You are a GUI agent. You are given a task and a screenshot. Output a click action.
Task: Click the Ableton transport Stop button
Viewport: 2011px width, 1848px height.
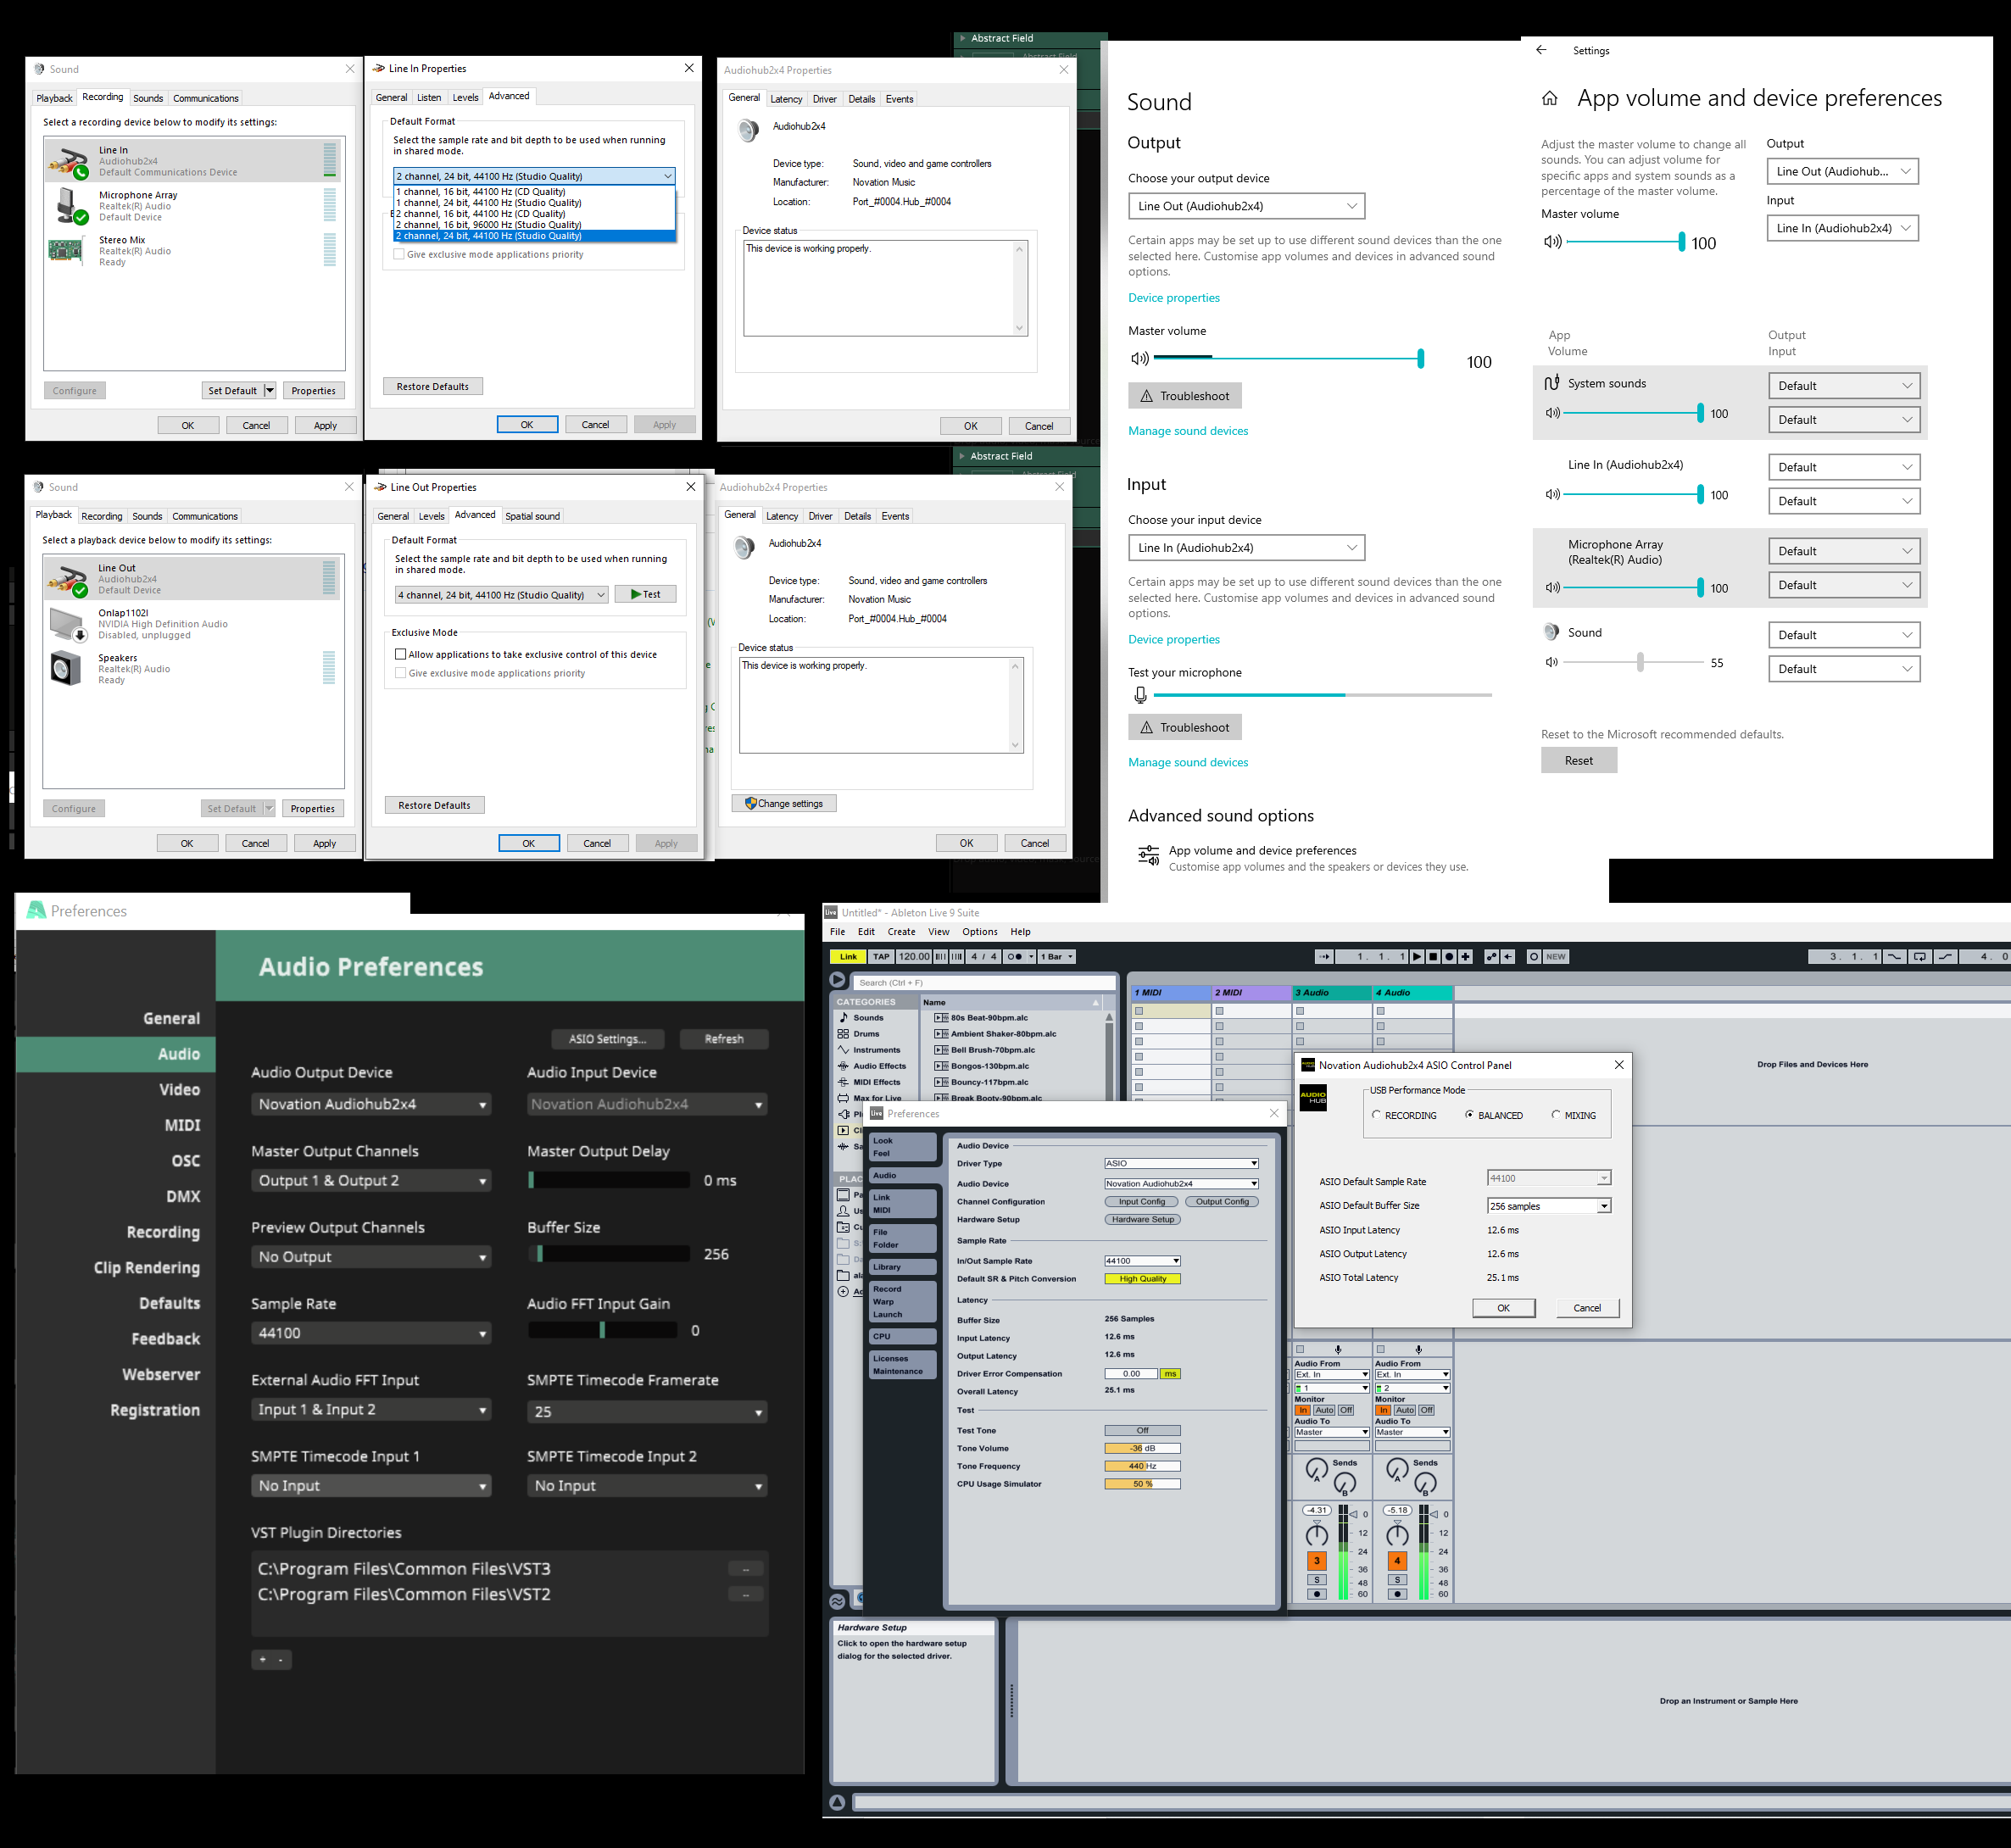(1433, 957)
